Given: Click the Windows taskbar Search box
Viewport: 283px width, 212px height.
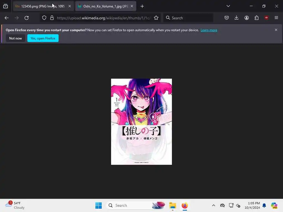Looking at the screenshot, I should (x=136, y=205).
